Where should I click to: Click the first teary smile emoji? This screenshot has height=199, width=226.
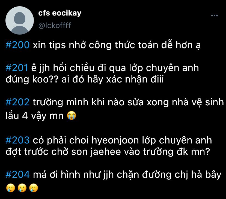pos(11,188)
